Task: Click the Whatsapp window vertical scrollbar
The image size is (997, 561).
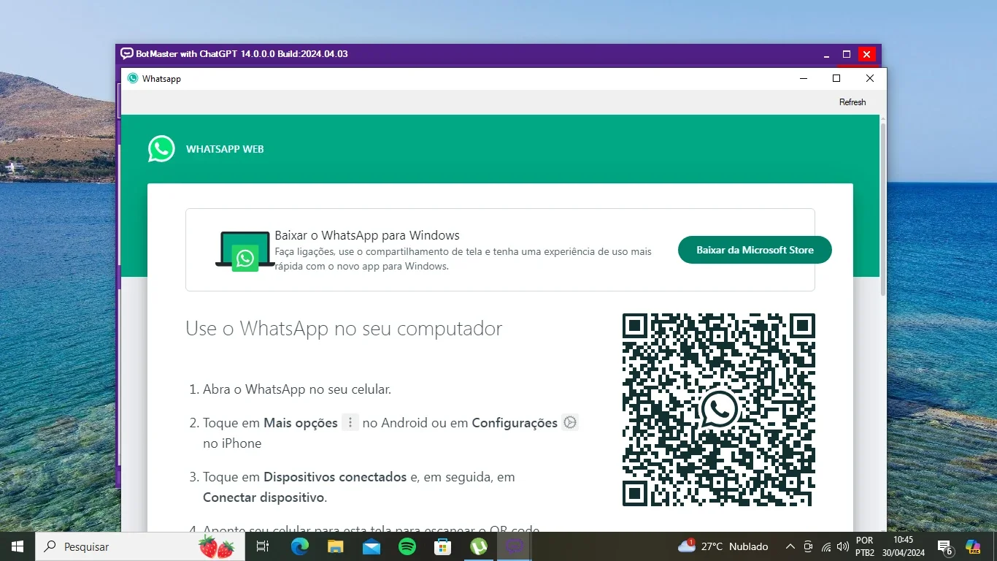Action: tap(883, 209)
